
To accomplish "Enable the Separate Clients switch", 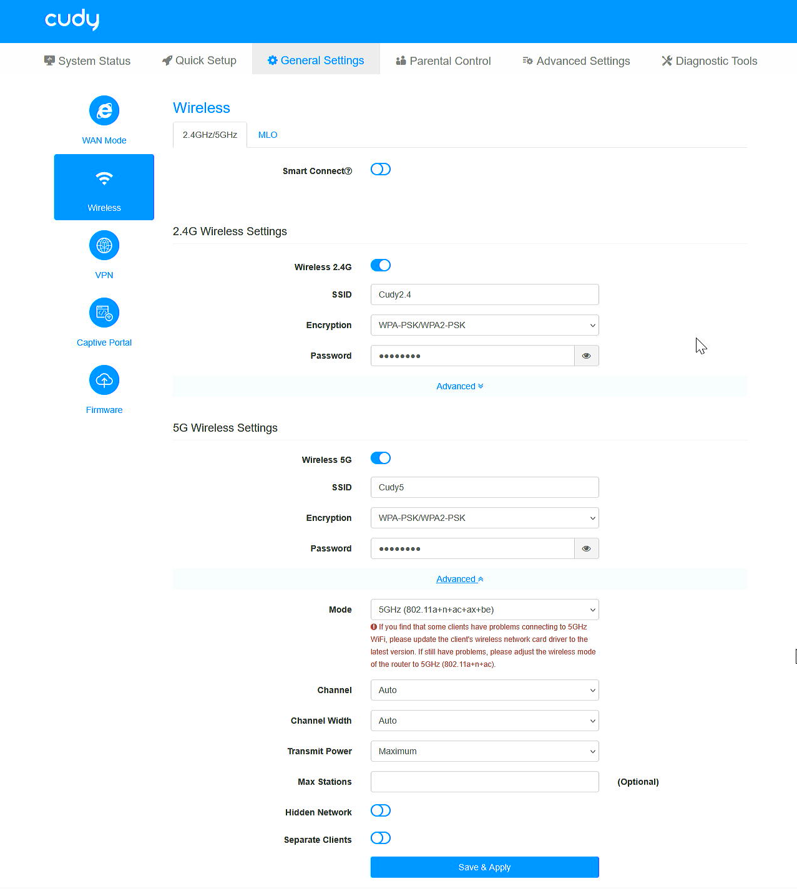I will click(381, 838).
